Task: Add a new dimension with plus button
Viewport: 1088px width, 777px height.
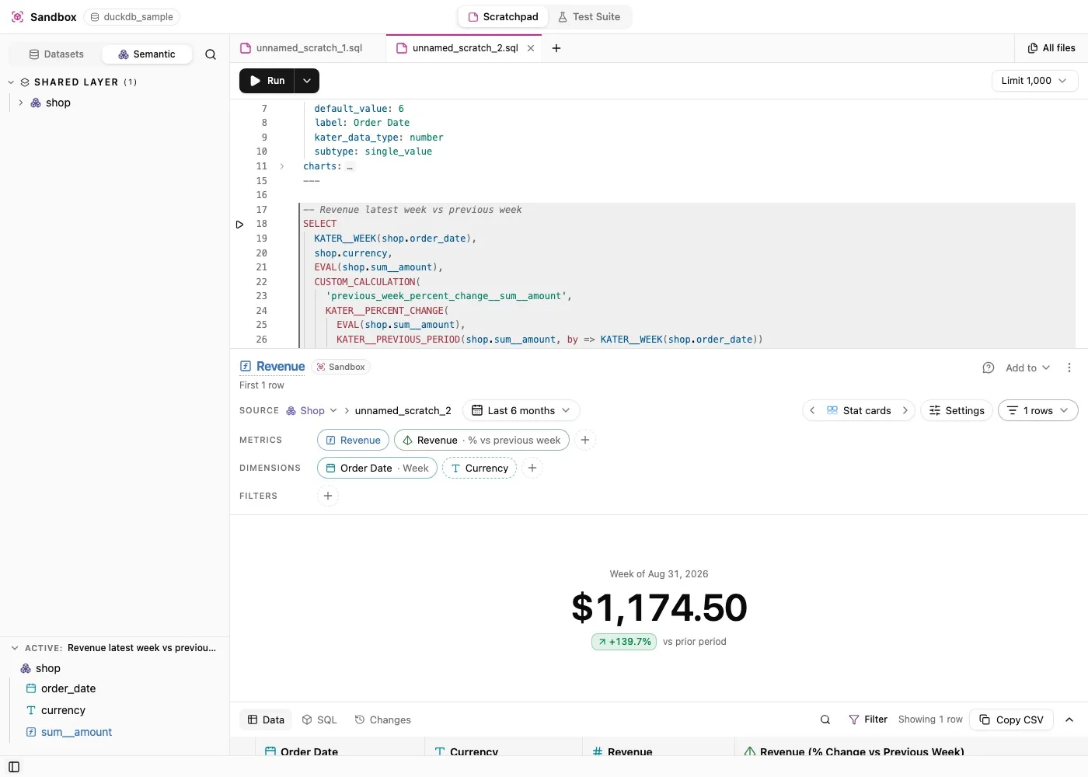Action: [x=532, y=468]
